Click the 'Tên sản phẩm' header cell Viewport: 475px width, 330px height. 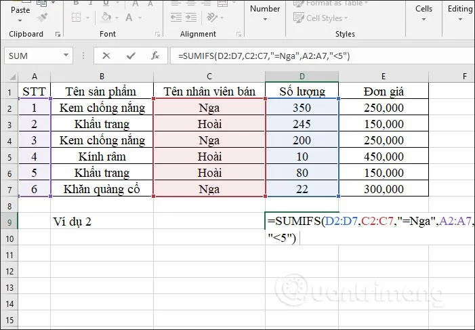(102, 91)
